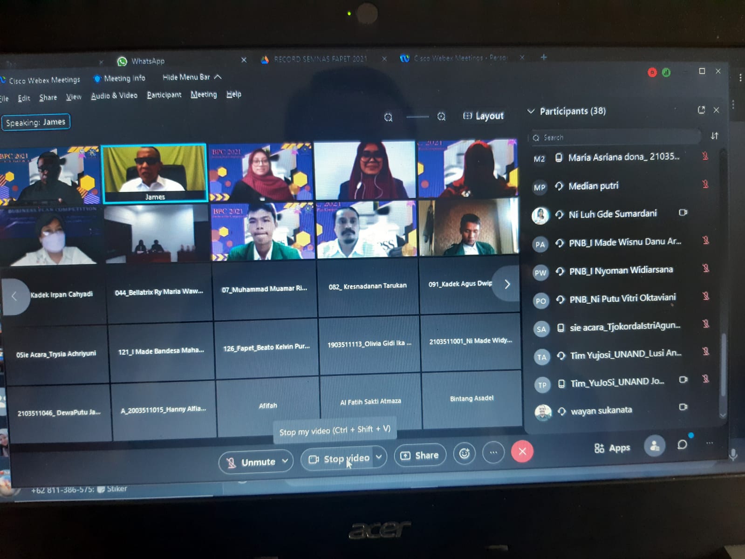Go to next page of video tiles
Viewport: 745px width, 559px height.
(507, 284)
